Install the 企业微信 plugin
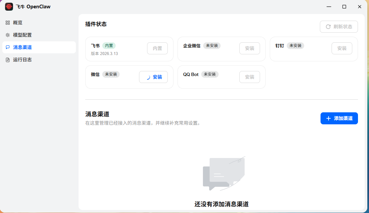The width and height of the screenshot is (369, 213). [x=249, y=48]
